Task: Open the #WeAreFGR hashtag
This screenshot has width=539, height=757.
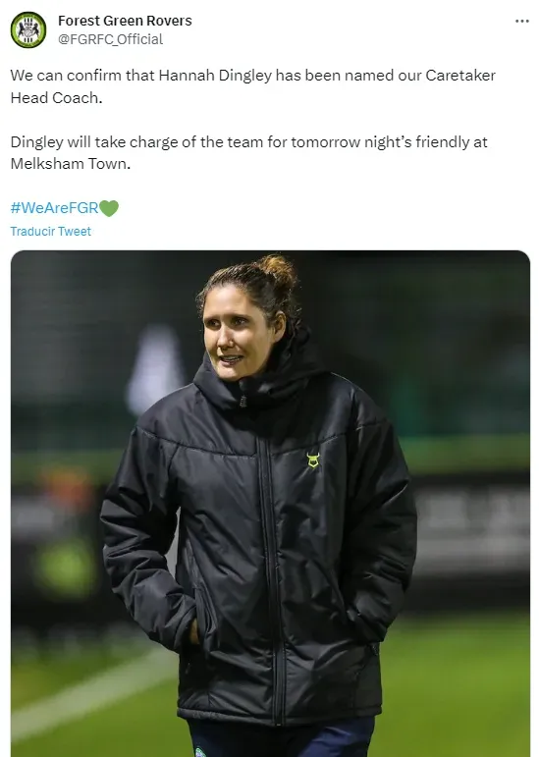Action: coord(55,208)
